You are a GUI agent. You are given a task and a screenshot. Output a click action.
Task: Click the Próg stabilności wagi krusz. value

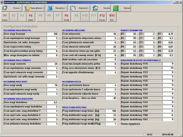[111, 111]
